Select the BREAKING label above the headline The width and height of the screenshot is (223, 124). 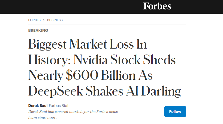click(x=38, y=30)
